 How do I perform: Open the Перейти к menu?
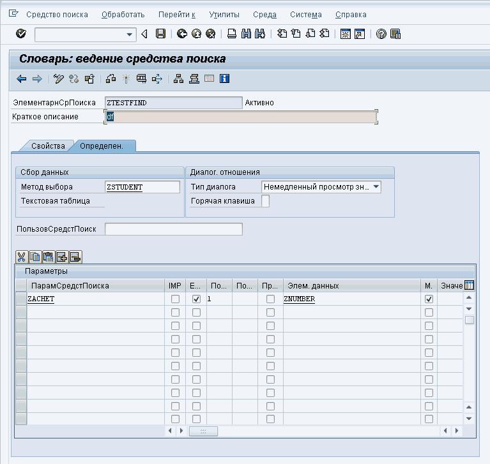click(x=177, y=15)
